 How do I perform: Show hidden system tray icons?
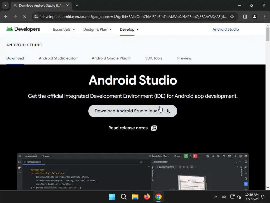click(x=216, y=197)
